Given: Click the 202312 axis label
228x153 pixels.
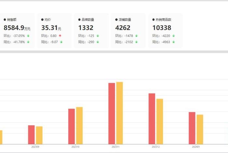Looking at the screenshot, I should (156, 147).
